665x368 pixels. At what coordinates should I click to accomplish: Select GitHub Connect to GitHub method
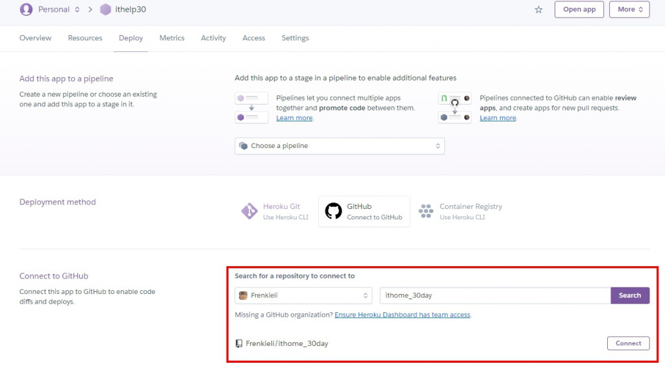tap(364, 211)
